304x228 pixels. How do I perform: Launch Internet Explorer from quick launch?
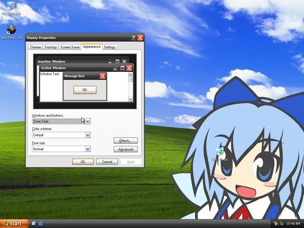[x=41, y=224]
